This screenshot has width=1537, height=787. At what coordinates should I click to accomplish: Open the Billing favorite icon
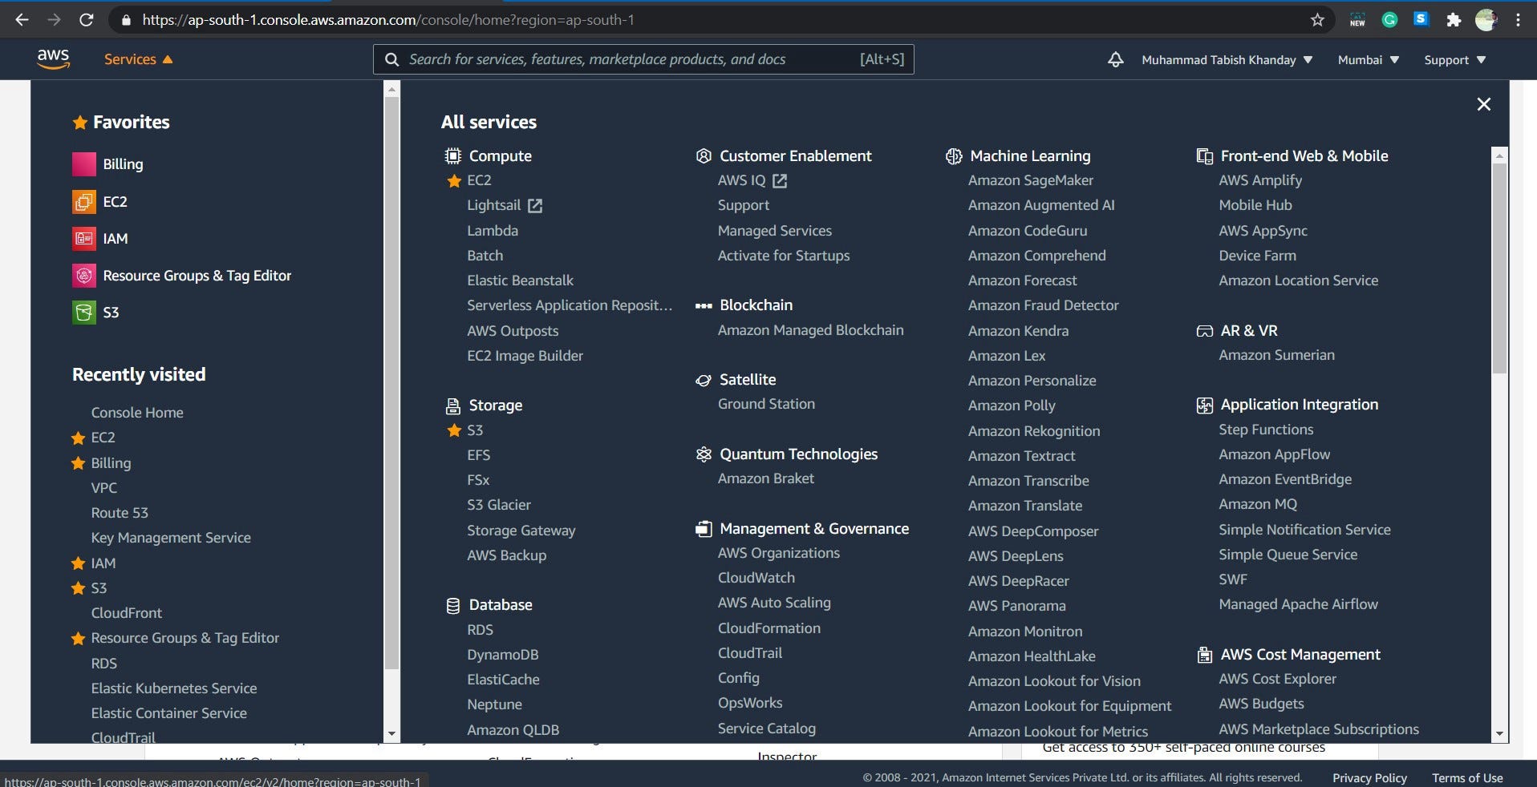coord(84,164)
